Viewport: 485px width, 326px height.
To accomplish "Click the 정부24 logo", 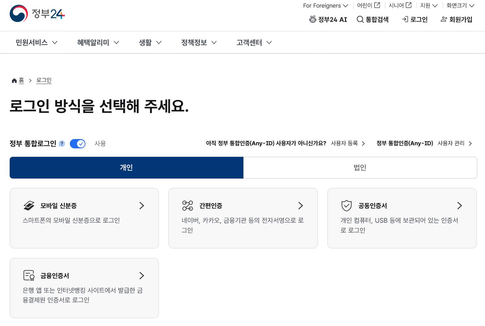I will click(x=36, y=13).
